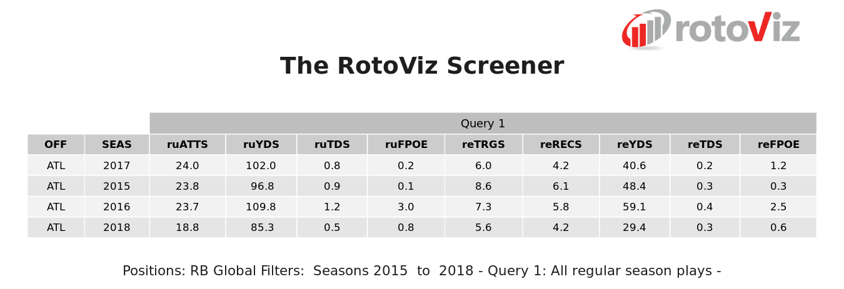Select the 109.8 rushing yards cell

[x=261, y=207]
